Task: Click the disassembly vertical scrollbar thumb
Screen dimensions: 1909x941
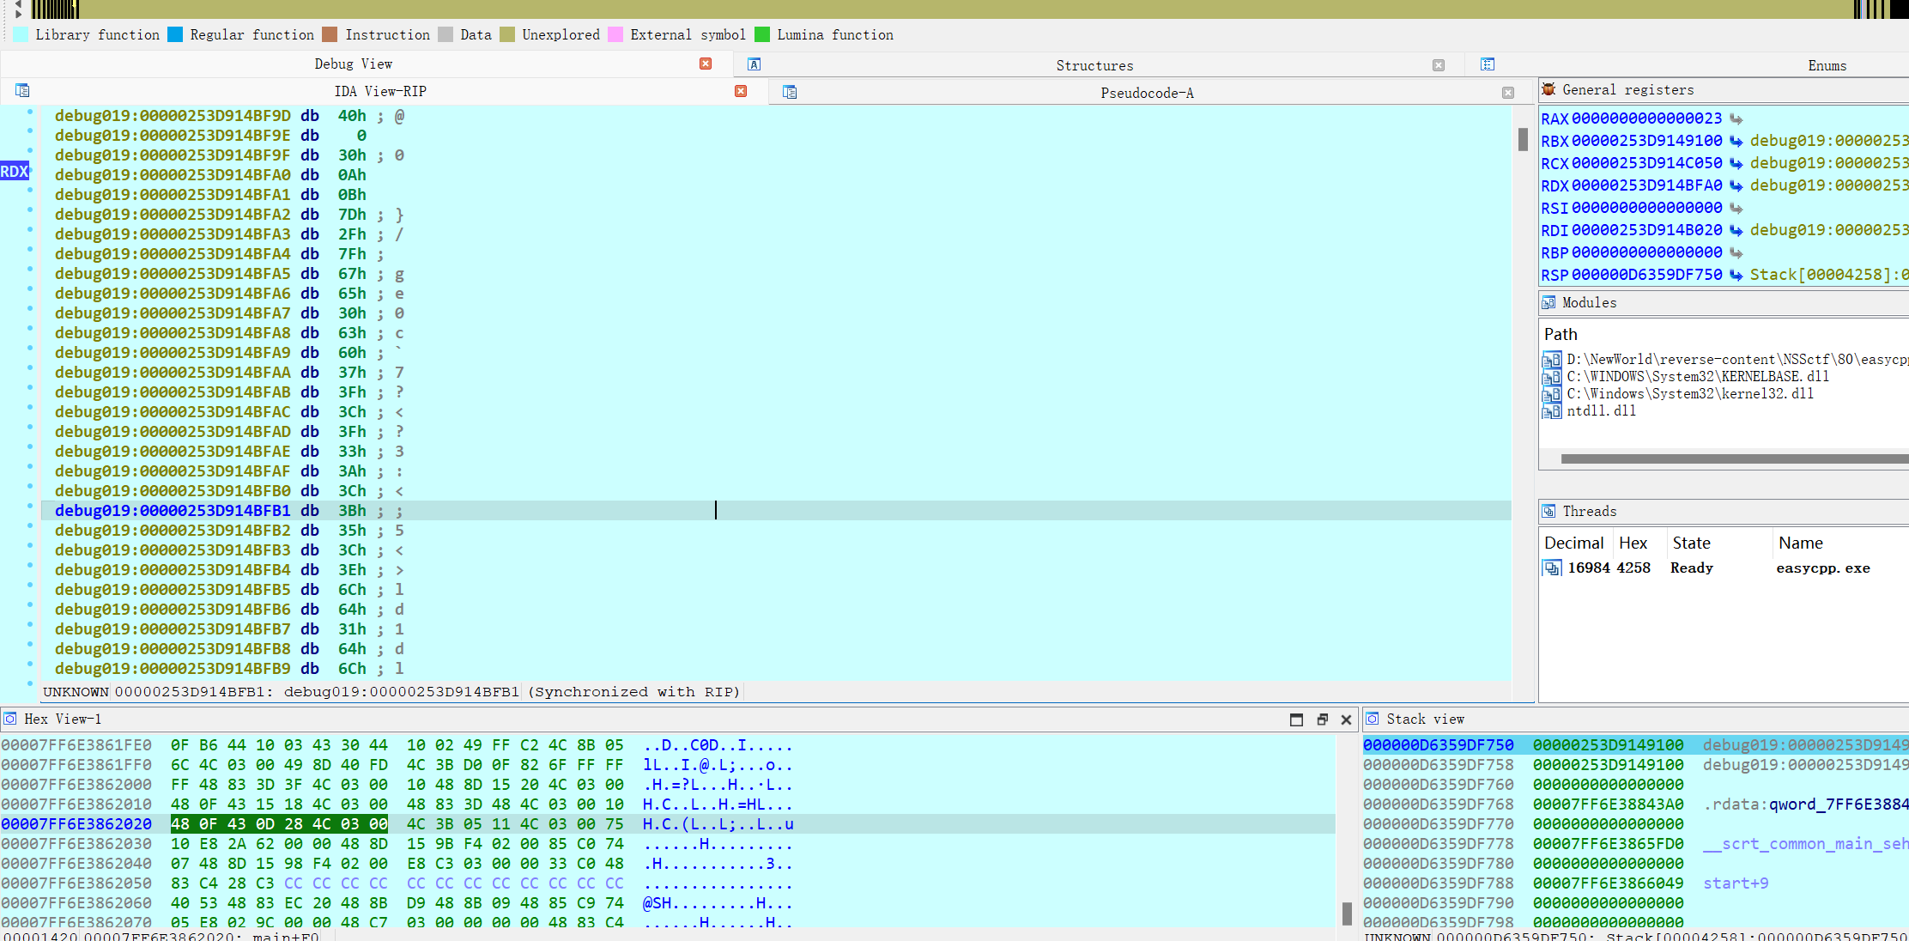Action: 1523,139
